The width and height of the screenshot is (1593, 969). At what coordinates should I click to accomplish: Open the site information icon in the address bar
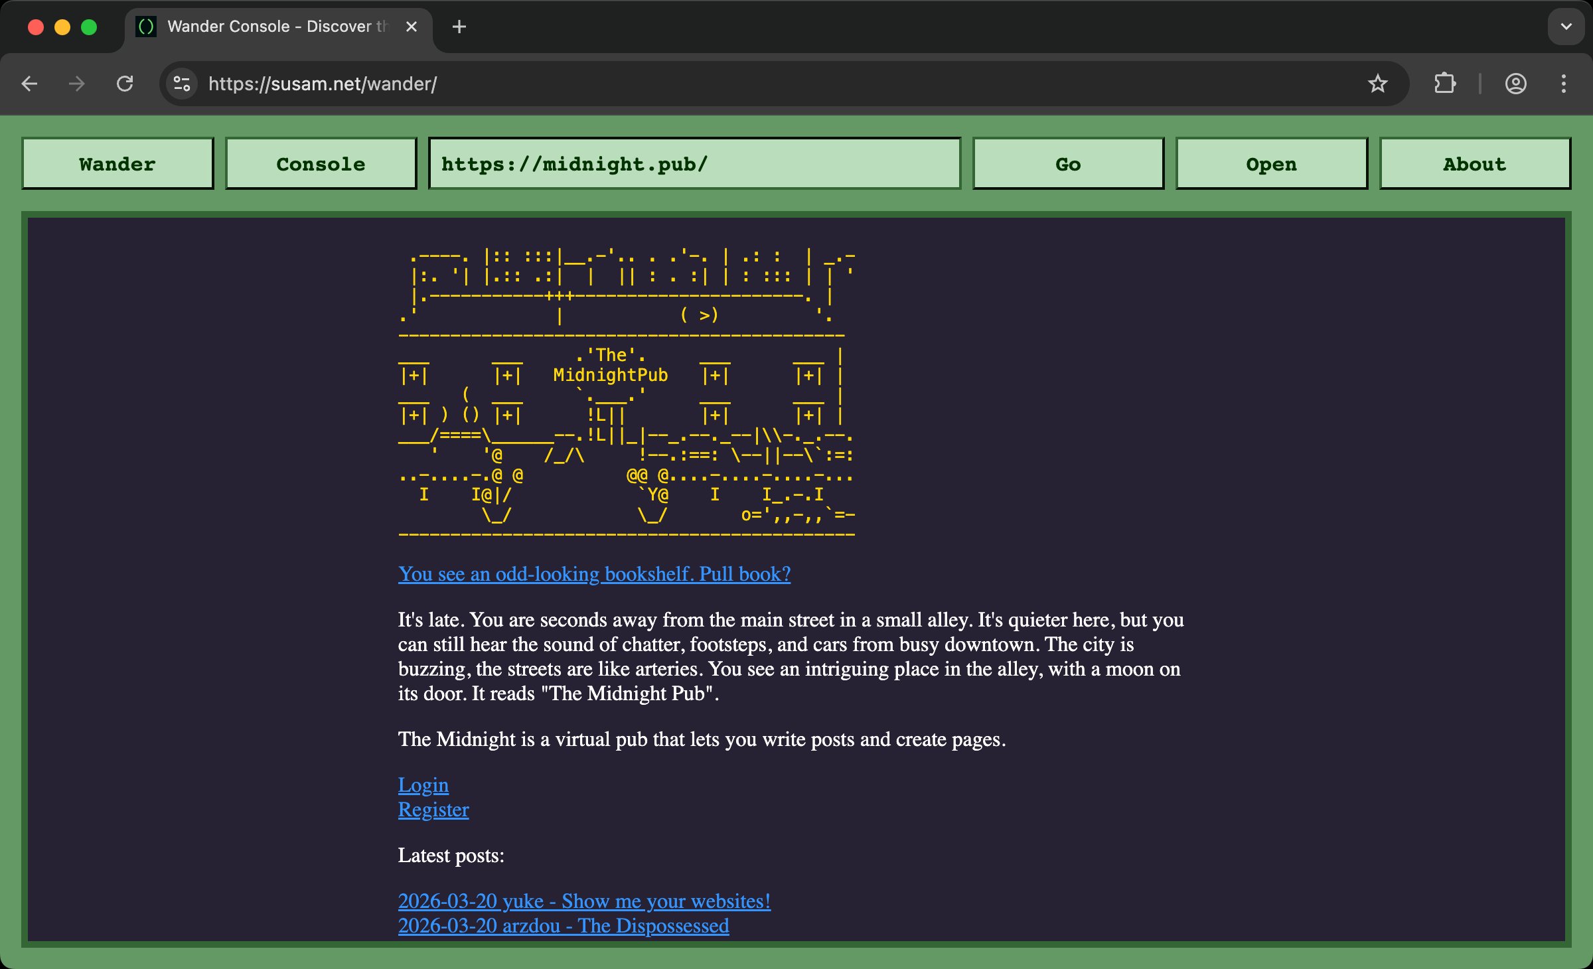[x=180, y=84]
